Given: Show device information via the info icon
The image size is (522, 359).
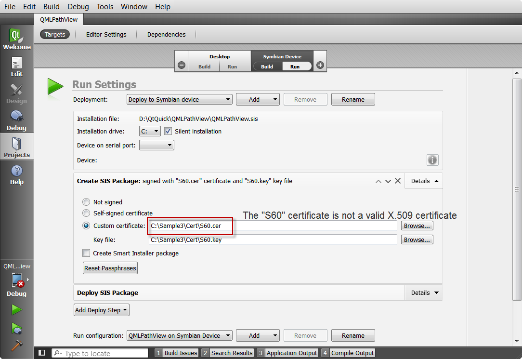Looking at the screenshot, I should tap(432, 160).
